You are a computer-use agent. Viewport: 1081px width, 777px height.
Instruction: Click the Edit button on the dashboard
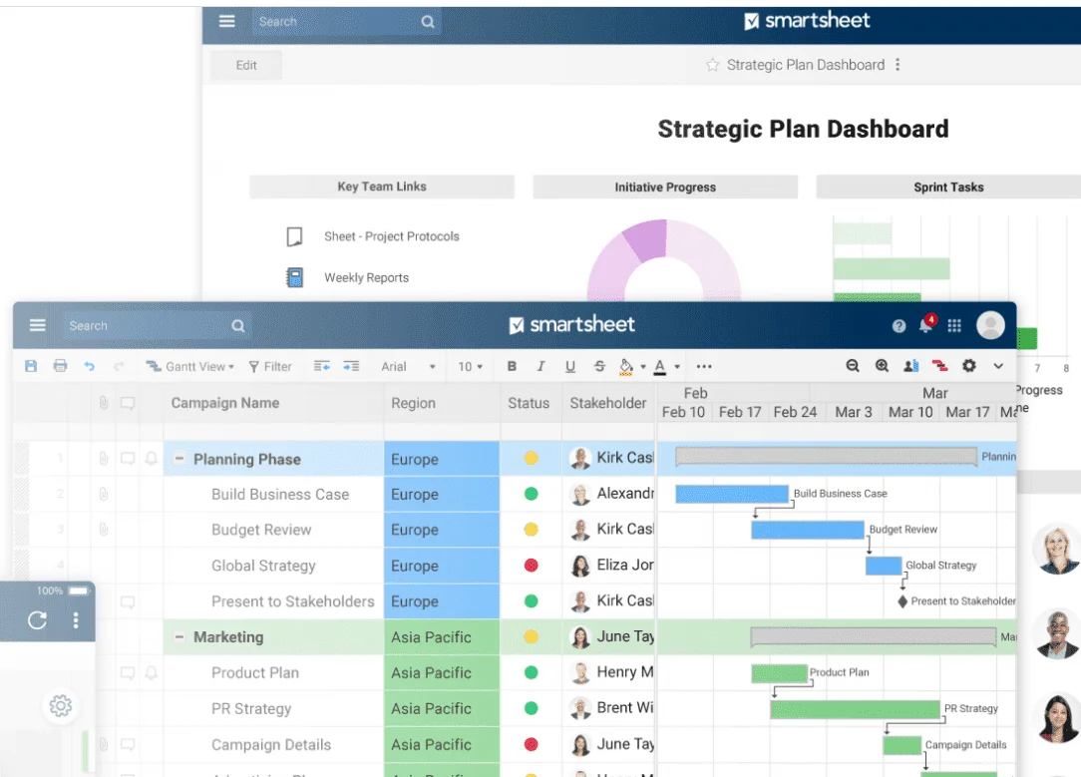tap(245, 65)
